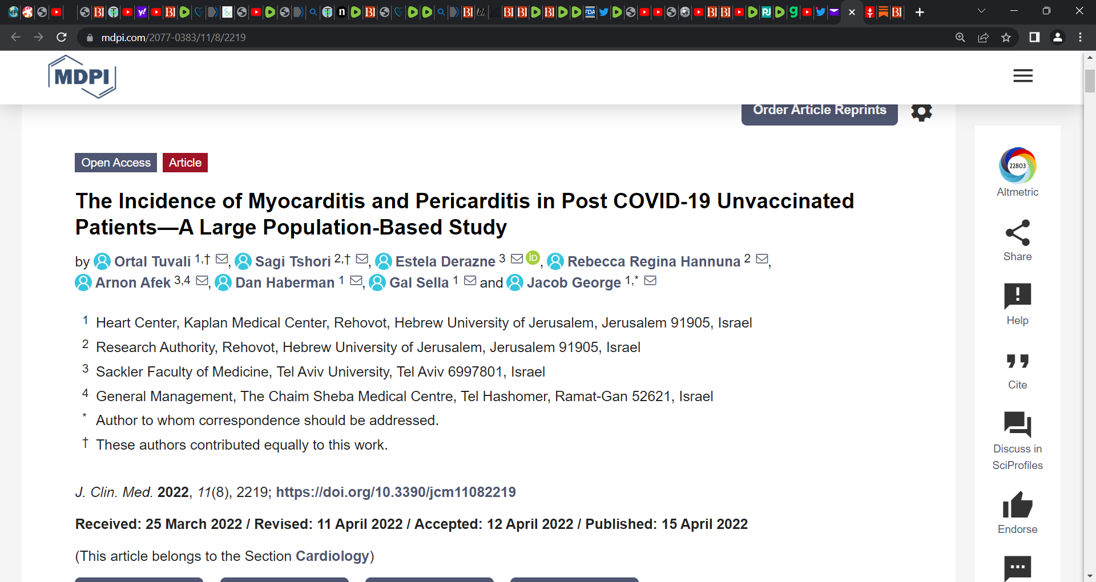Open the Altmetric score badge

coord(1017,165)
